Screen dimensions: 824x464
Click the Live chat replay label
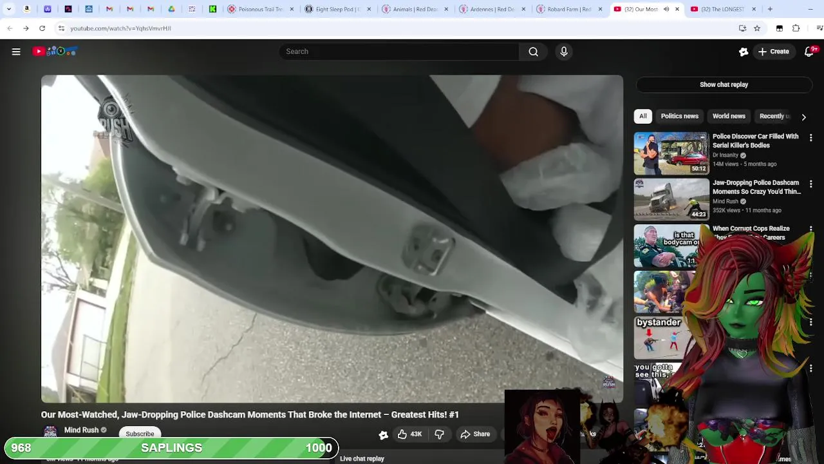point(362,459)
